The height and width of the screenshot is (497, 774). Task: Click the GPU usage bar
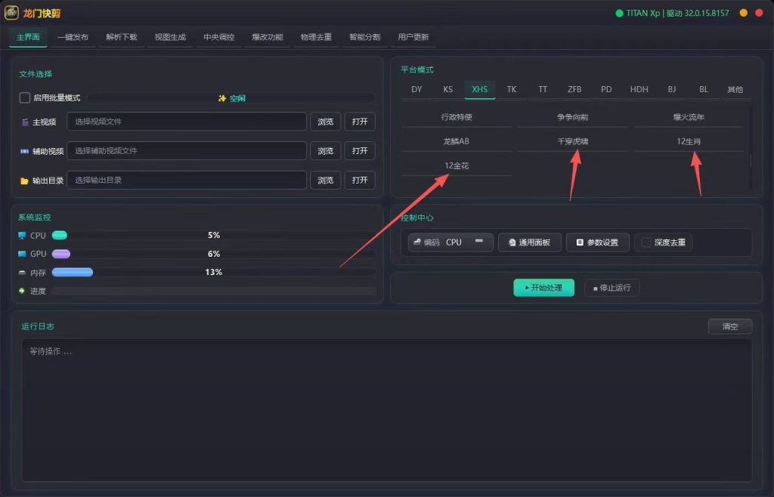tap(214, 254)
